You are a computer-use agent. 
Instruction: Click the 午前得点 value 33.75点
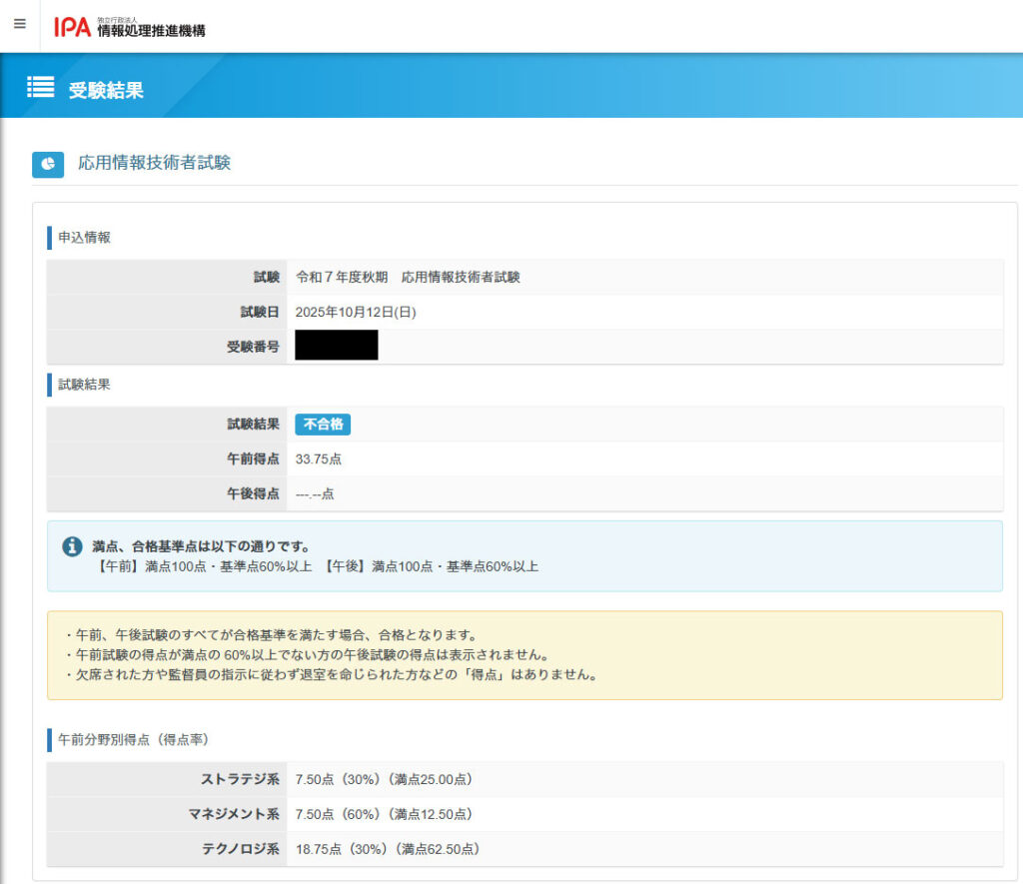pyautogui.click(x=319, y=459)
